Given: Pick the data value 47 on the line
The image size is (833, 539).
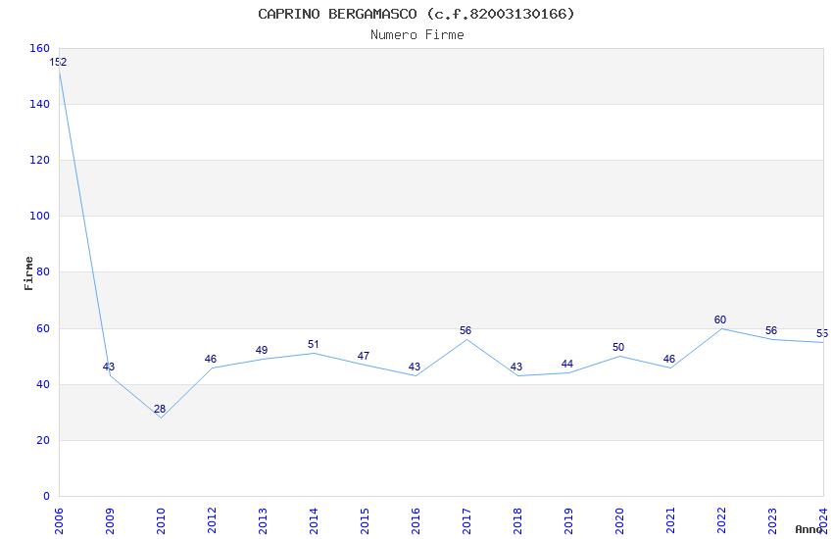Looking at the screenshot, I should click(x=364, y=356).
